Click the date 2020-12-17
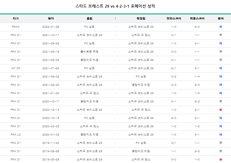The width and height of the screenshot is (231, 163). pos(51,101)
